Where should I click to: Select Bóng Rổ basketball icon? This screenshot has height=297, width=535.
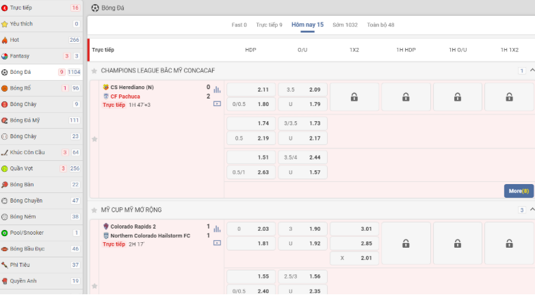[x=4, y=88]
